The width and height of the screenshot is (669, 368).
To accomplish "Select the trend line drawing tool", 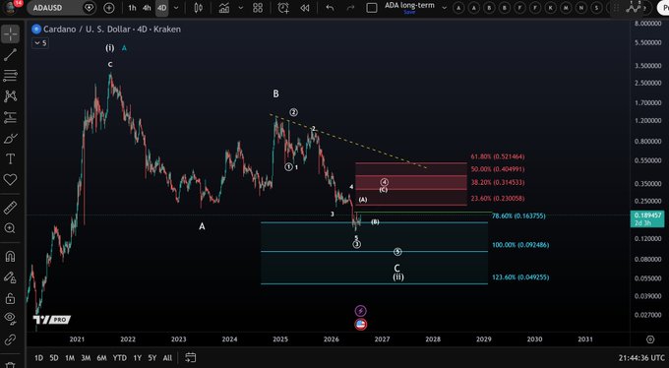I will coord(10,55).
